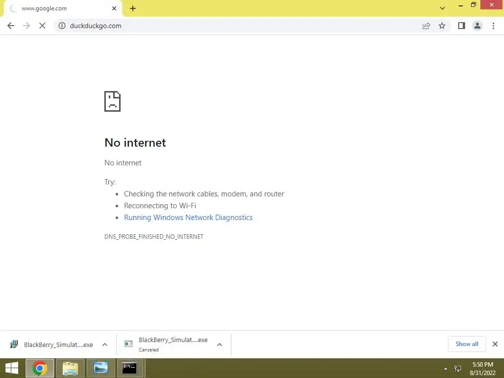The image size is (504, 378).
Task: Run Windows Network Diagnostics link
Action: 189,218
